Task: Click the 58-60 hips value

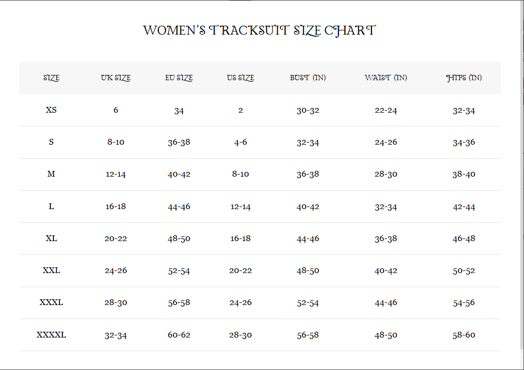Action: [x=464, y=334]
